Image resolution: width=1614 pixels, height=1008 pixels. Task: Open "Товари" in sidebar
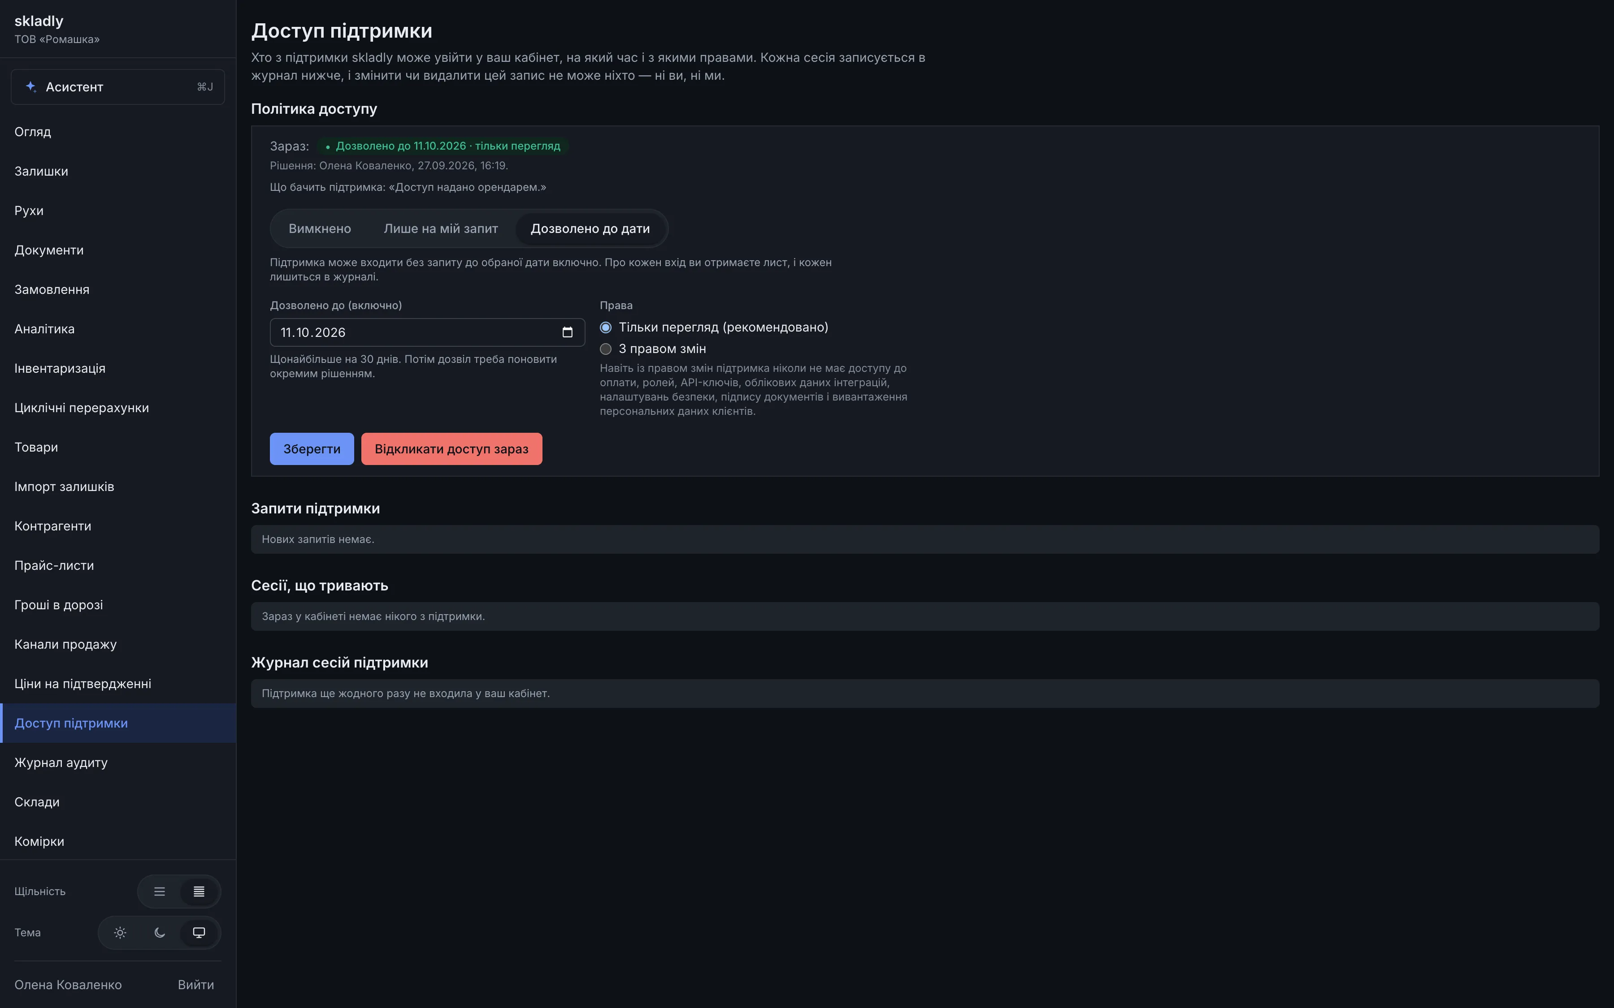[118, 448]
